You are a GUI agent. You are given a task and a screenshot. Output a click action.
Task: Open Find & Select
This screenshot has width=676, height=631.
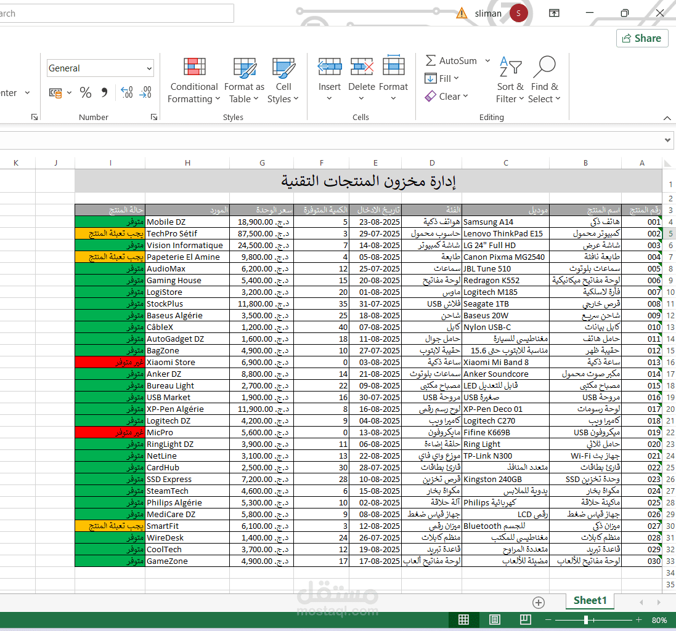544,80
